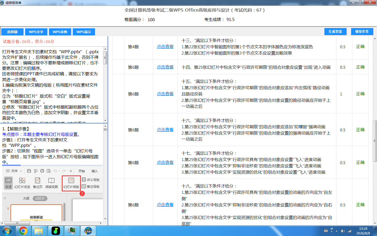Click the 幻灯片母版 icon in tutorial image

pyautogui.click(x=71, y=183)
